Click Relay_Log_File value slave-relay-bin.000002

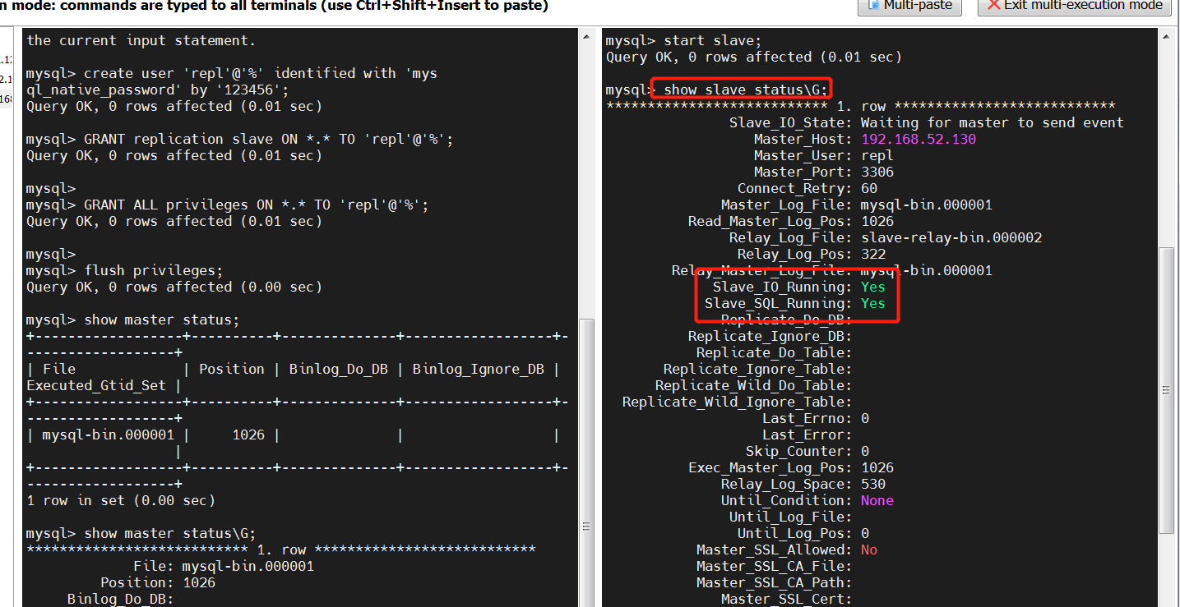(x=951, y=237)
